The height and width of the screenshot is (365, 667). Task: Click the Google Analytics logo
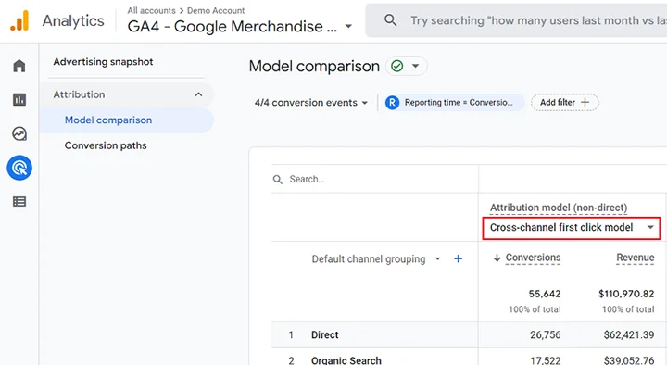tap(19, 21)
